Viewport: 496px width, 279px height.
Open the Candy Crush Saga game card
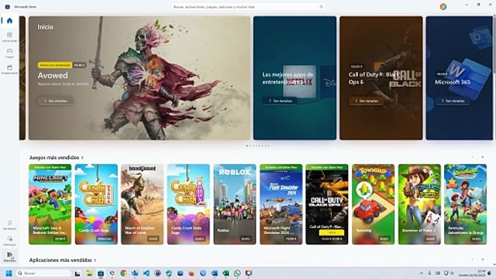96,204
